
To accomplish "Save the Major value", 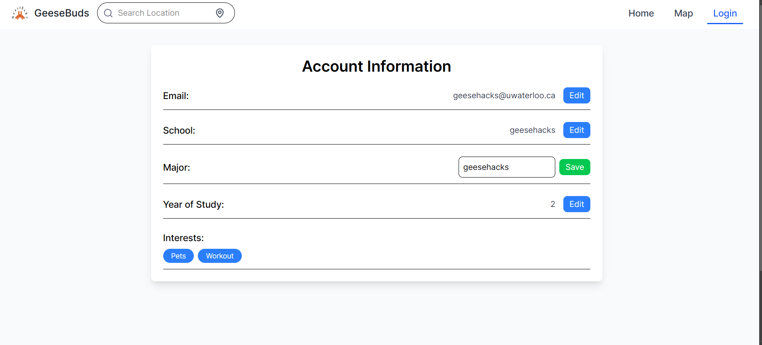I will (574, 167).
